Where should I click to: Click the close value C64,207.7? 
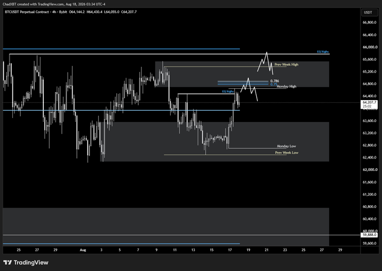pyautogui.click(x=129, y=12)
